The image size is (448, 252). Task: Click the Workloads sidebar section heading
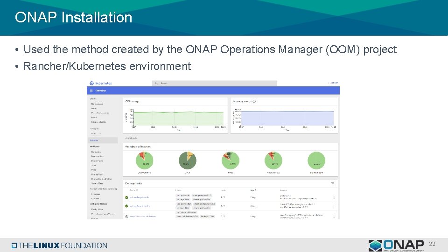click(x=95, y=146)
